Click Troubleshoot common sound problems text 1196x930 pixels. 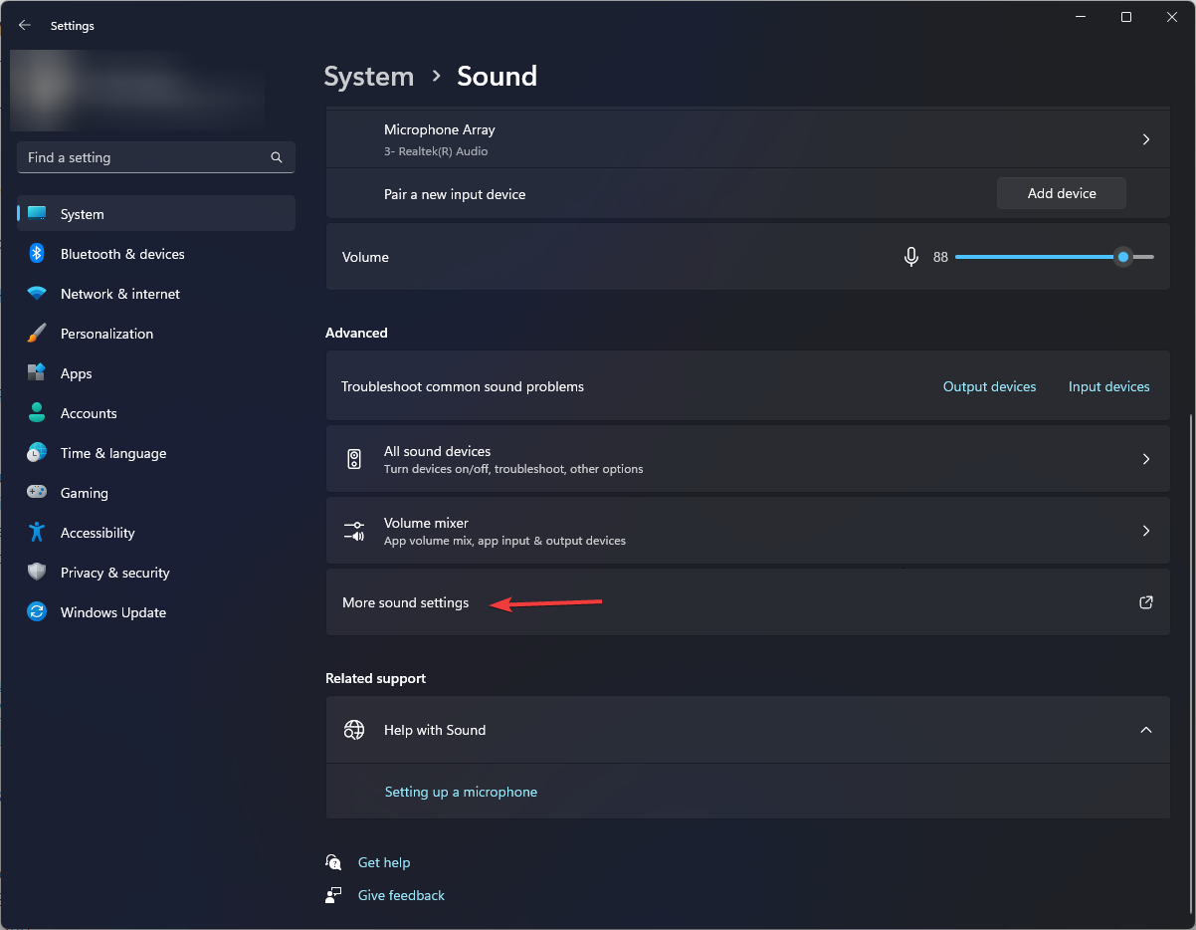coord(463,386)
